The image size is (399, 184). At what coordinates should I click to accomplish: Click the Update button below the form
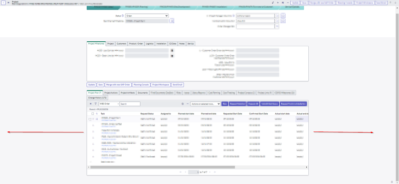91,85
